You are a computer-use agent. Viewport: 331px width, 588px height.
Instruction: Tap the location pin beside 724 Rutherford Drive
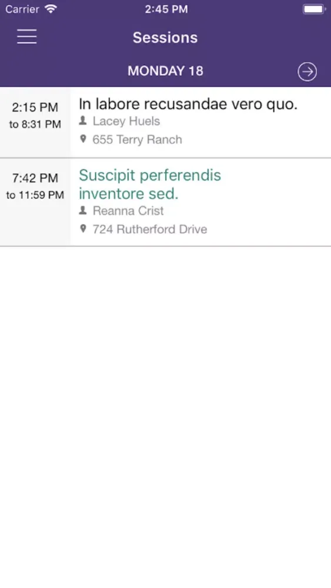[83, 229]
